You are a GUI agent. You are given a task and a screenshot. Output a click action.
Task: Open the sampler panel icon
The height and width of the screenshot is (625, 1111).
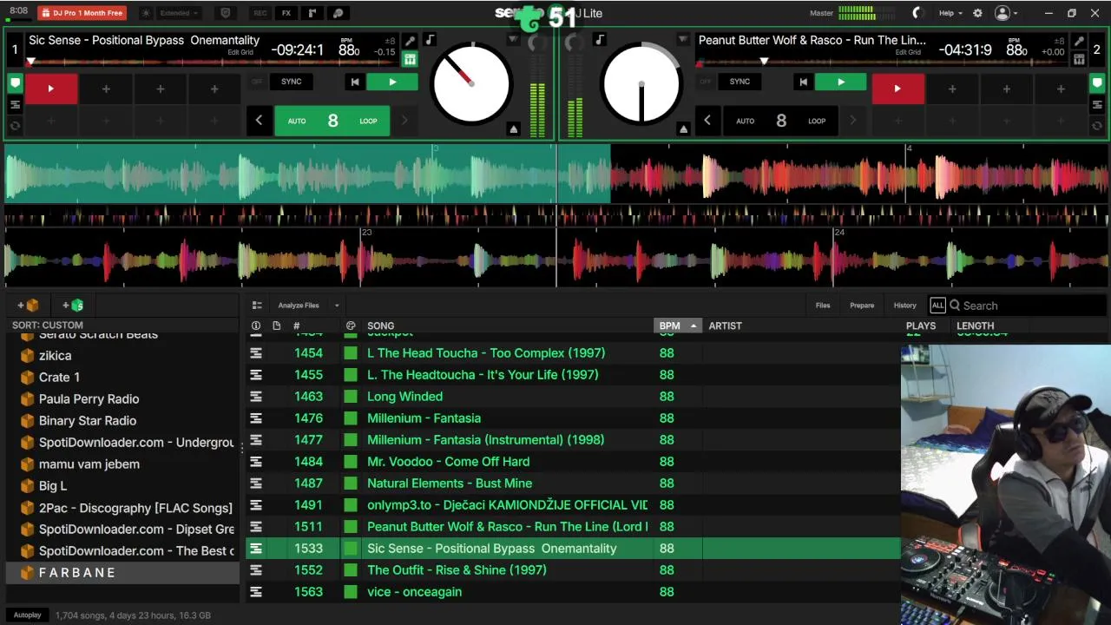pos(312,13)
